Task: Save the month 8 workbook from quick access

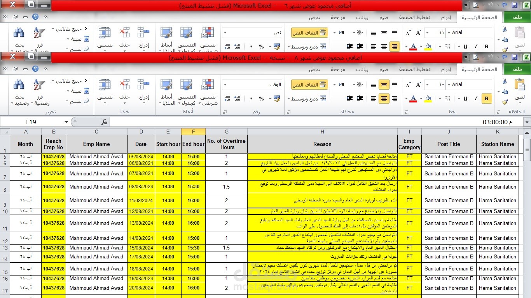Action: (x=515, y=57)
